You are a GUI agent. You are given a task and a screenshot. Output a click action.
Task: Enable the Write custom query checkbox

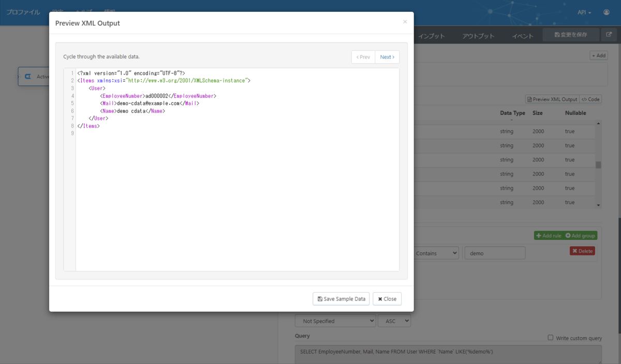pyautogui.click(x=551, y=338)
